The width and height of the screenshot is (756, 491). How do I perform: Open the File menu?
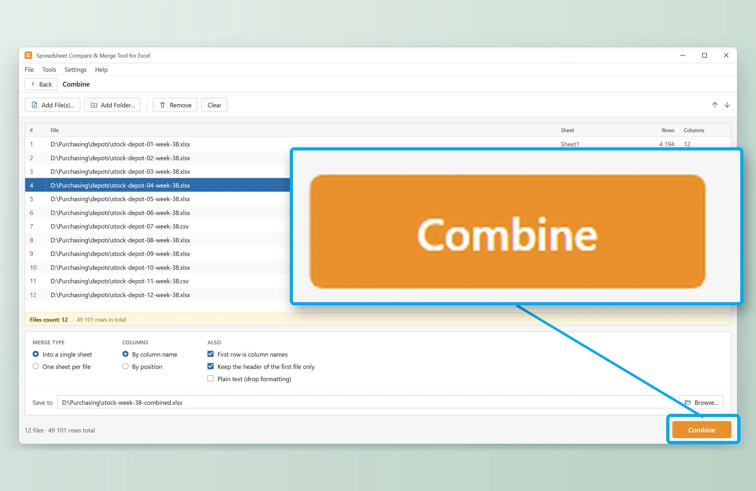pos(29,70)
